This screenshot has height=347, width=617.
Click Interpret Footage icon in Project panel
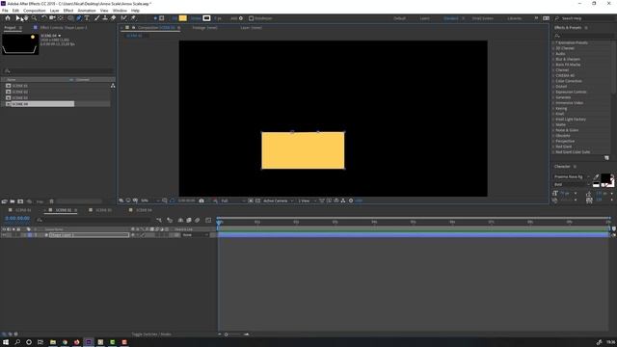(x=4, y=201)
